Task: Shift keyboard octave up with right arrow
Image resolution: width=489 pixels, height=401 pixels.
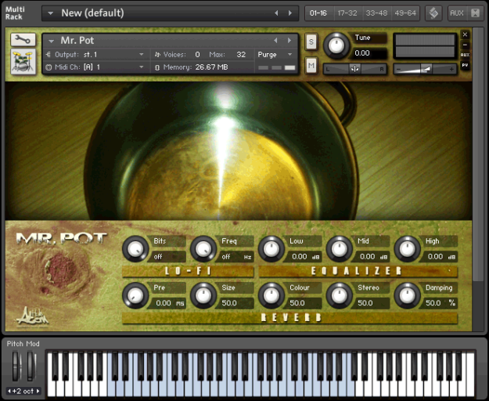Action: [x=38, y=391]
